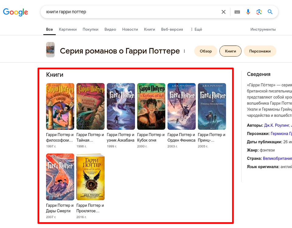Open cover of 'Гарри Поттер и Кубок огня'
This screenshot has height=228, width=292.
[x=151, y=106]
